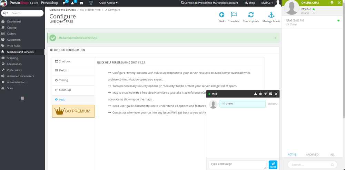Viewport: 345px width, 170px height.
Task: Open the Mvd Ca employee dropdown
Action: click(267, 3)
